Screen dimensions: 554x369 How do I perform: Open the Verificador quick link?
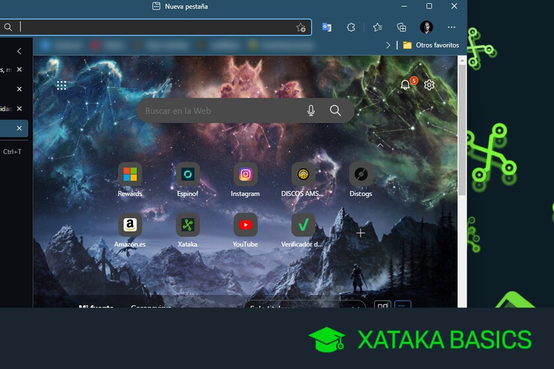coord(303,230)
